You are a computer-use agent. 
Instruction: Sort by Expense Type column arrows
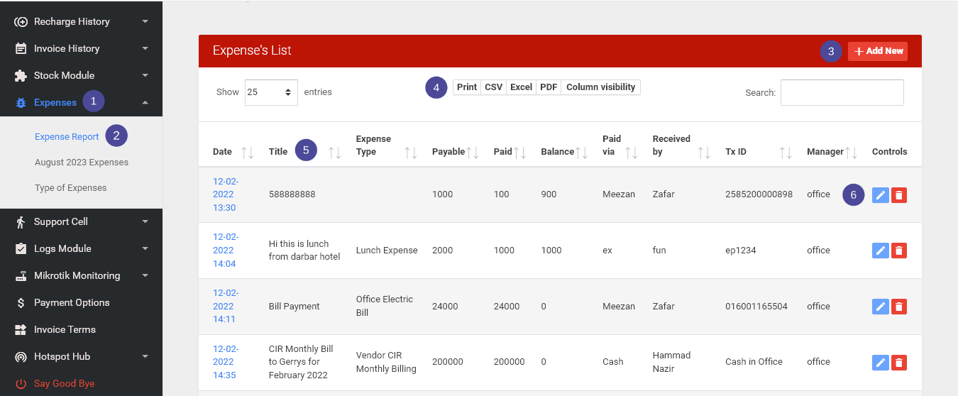[410, 152]
